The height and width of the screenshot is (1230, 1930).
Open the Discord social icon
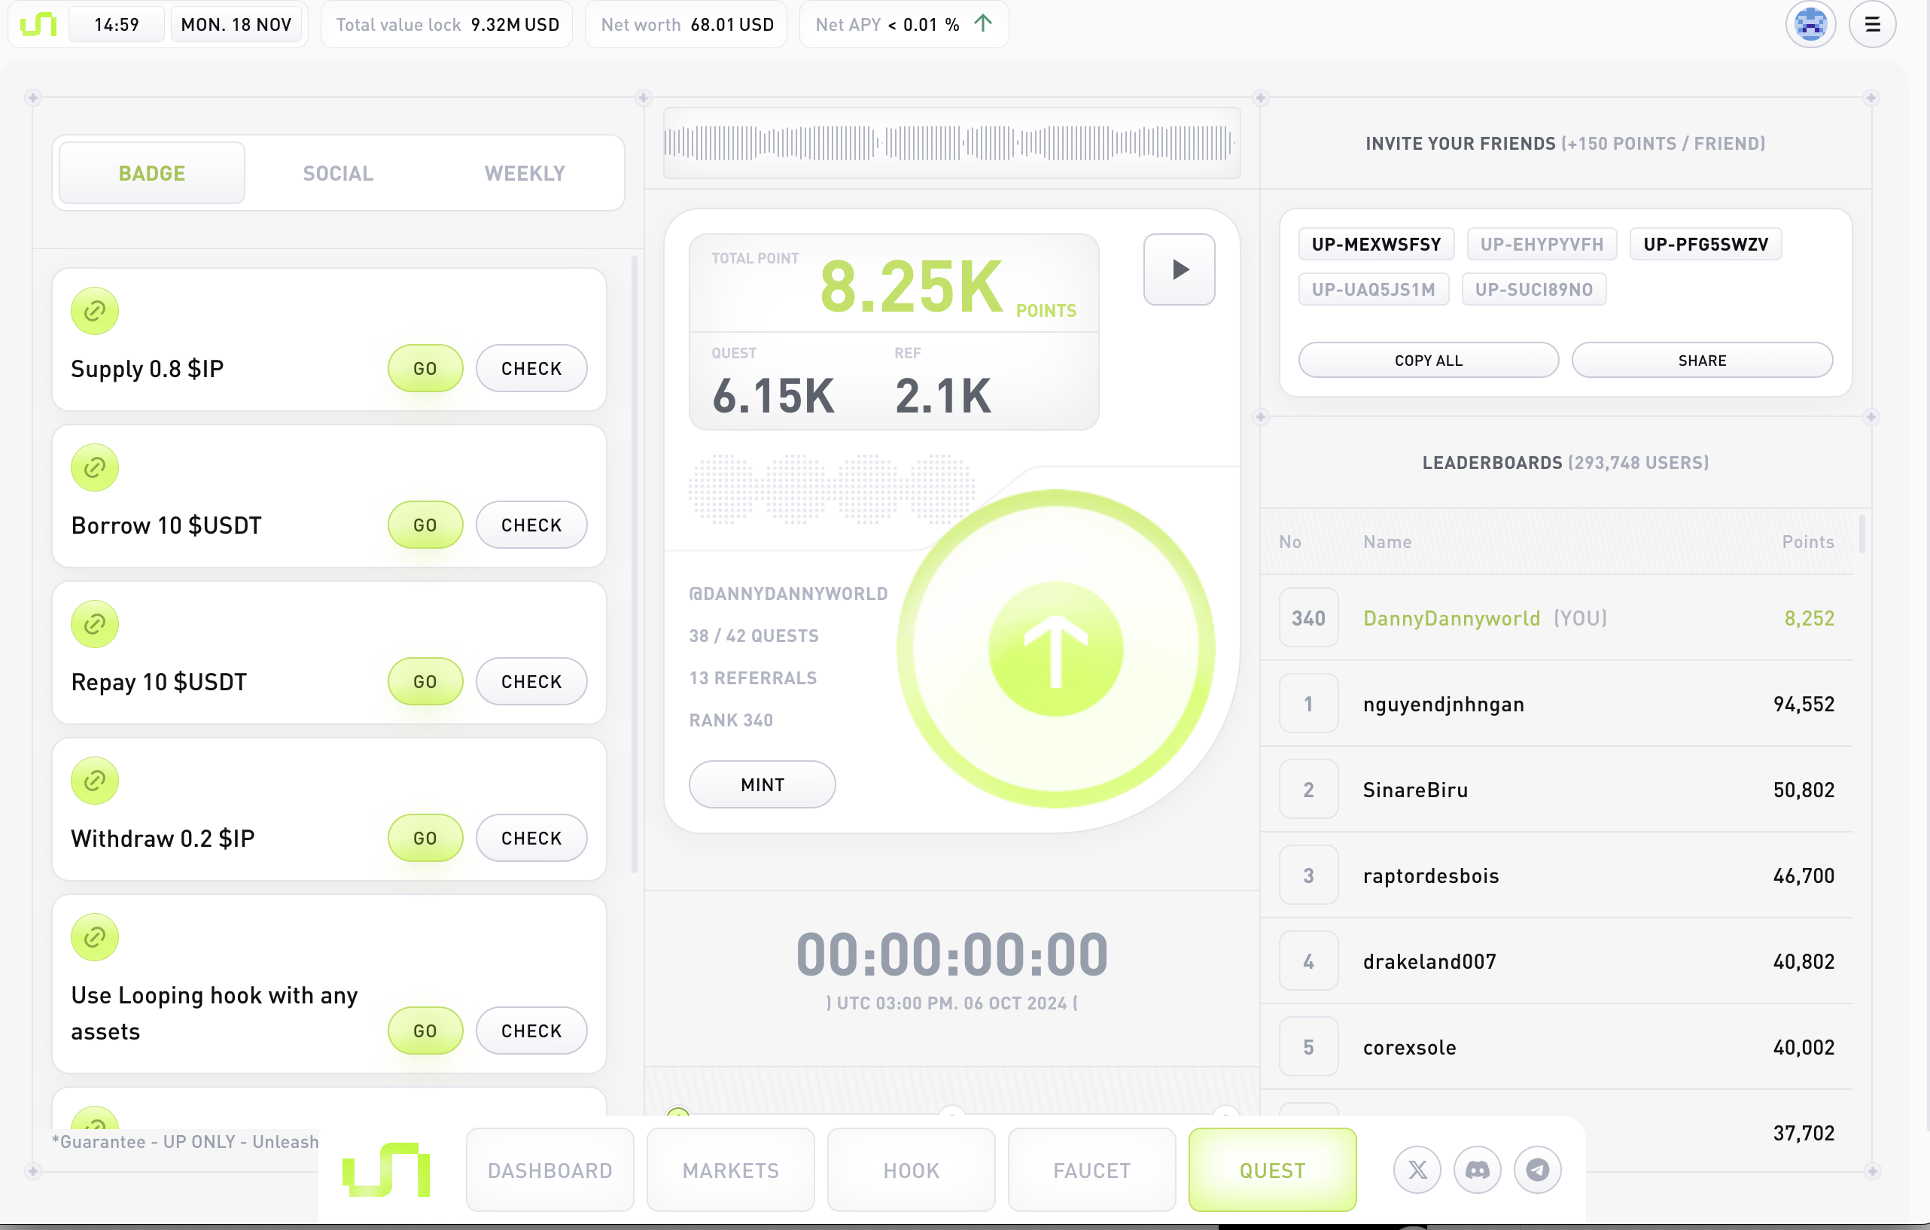point(1477,1170)
